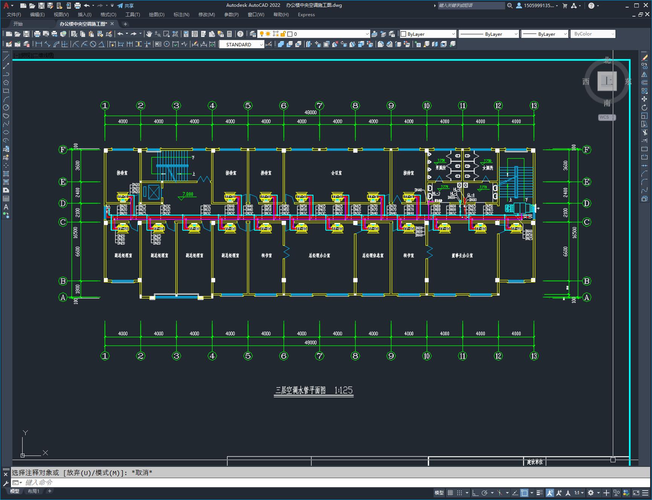
Task: Switch to the 布局1 layout tab
Action: tap(33, 491)
